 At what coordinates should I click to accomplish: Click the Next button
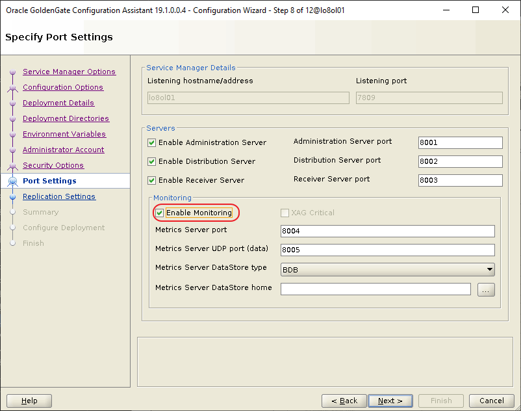[390, 401]
